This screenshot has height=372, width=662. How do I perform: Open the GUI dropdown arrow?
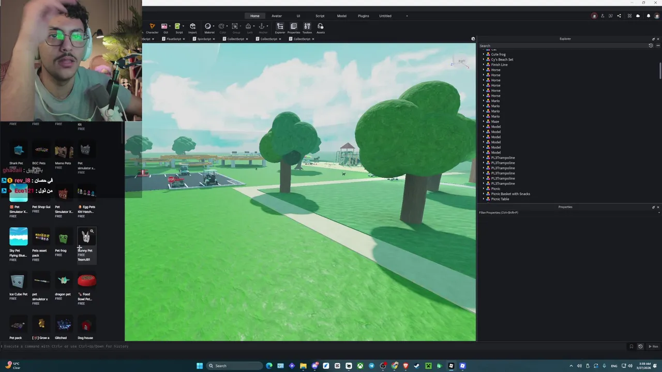[170, 26]
